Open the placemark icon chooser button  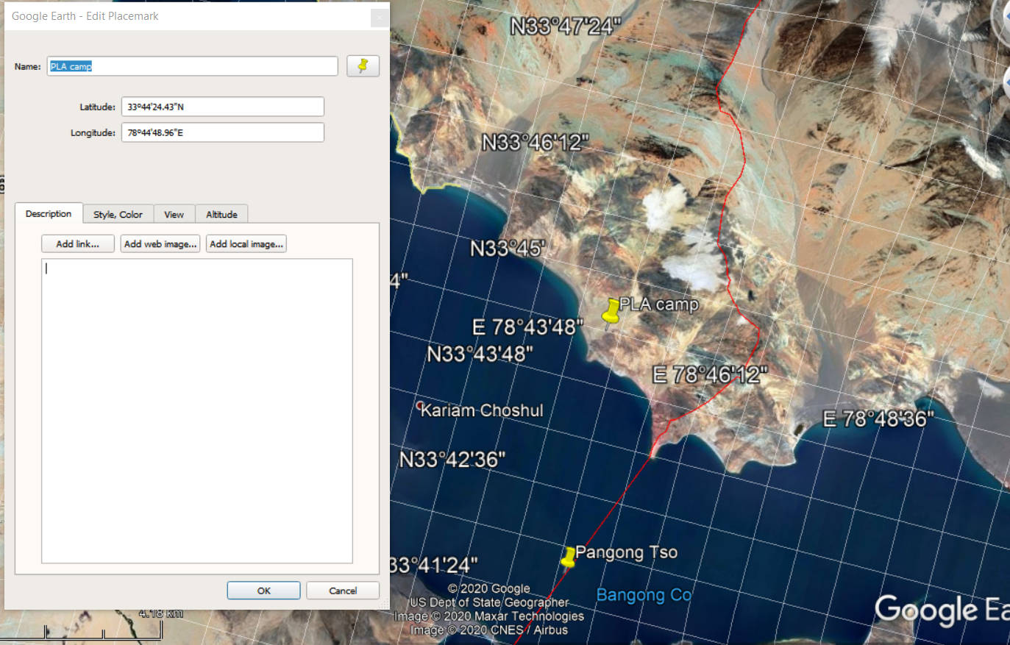363,66
